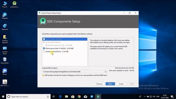Open Zoom desktop shortcut
The width and height of the screenshot is (176, 99).
(x=5, y=72)
